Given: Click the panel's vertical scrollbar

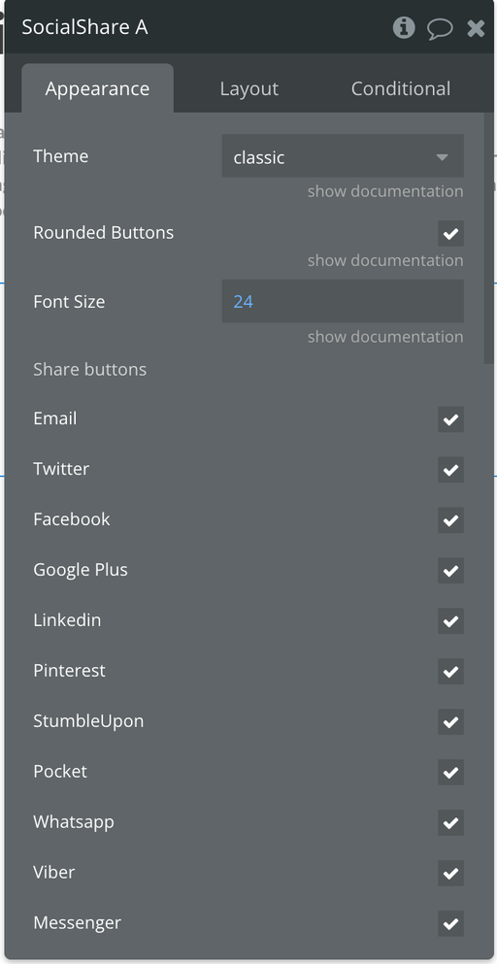Looking at the screenshot, I should (489, 240).
